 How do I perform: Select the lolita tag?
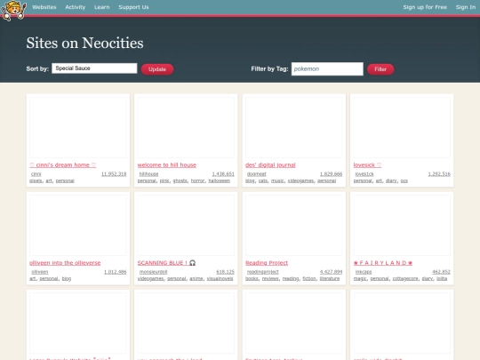442,278
